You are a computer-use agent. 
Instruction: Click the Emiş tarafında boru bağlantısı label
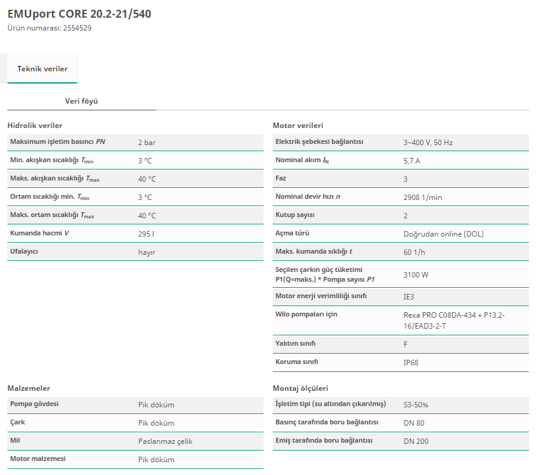tap(324, 441)
